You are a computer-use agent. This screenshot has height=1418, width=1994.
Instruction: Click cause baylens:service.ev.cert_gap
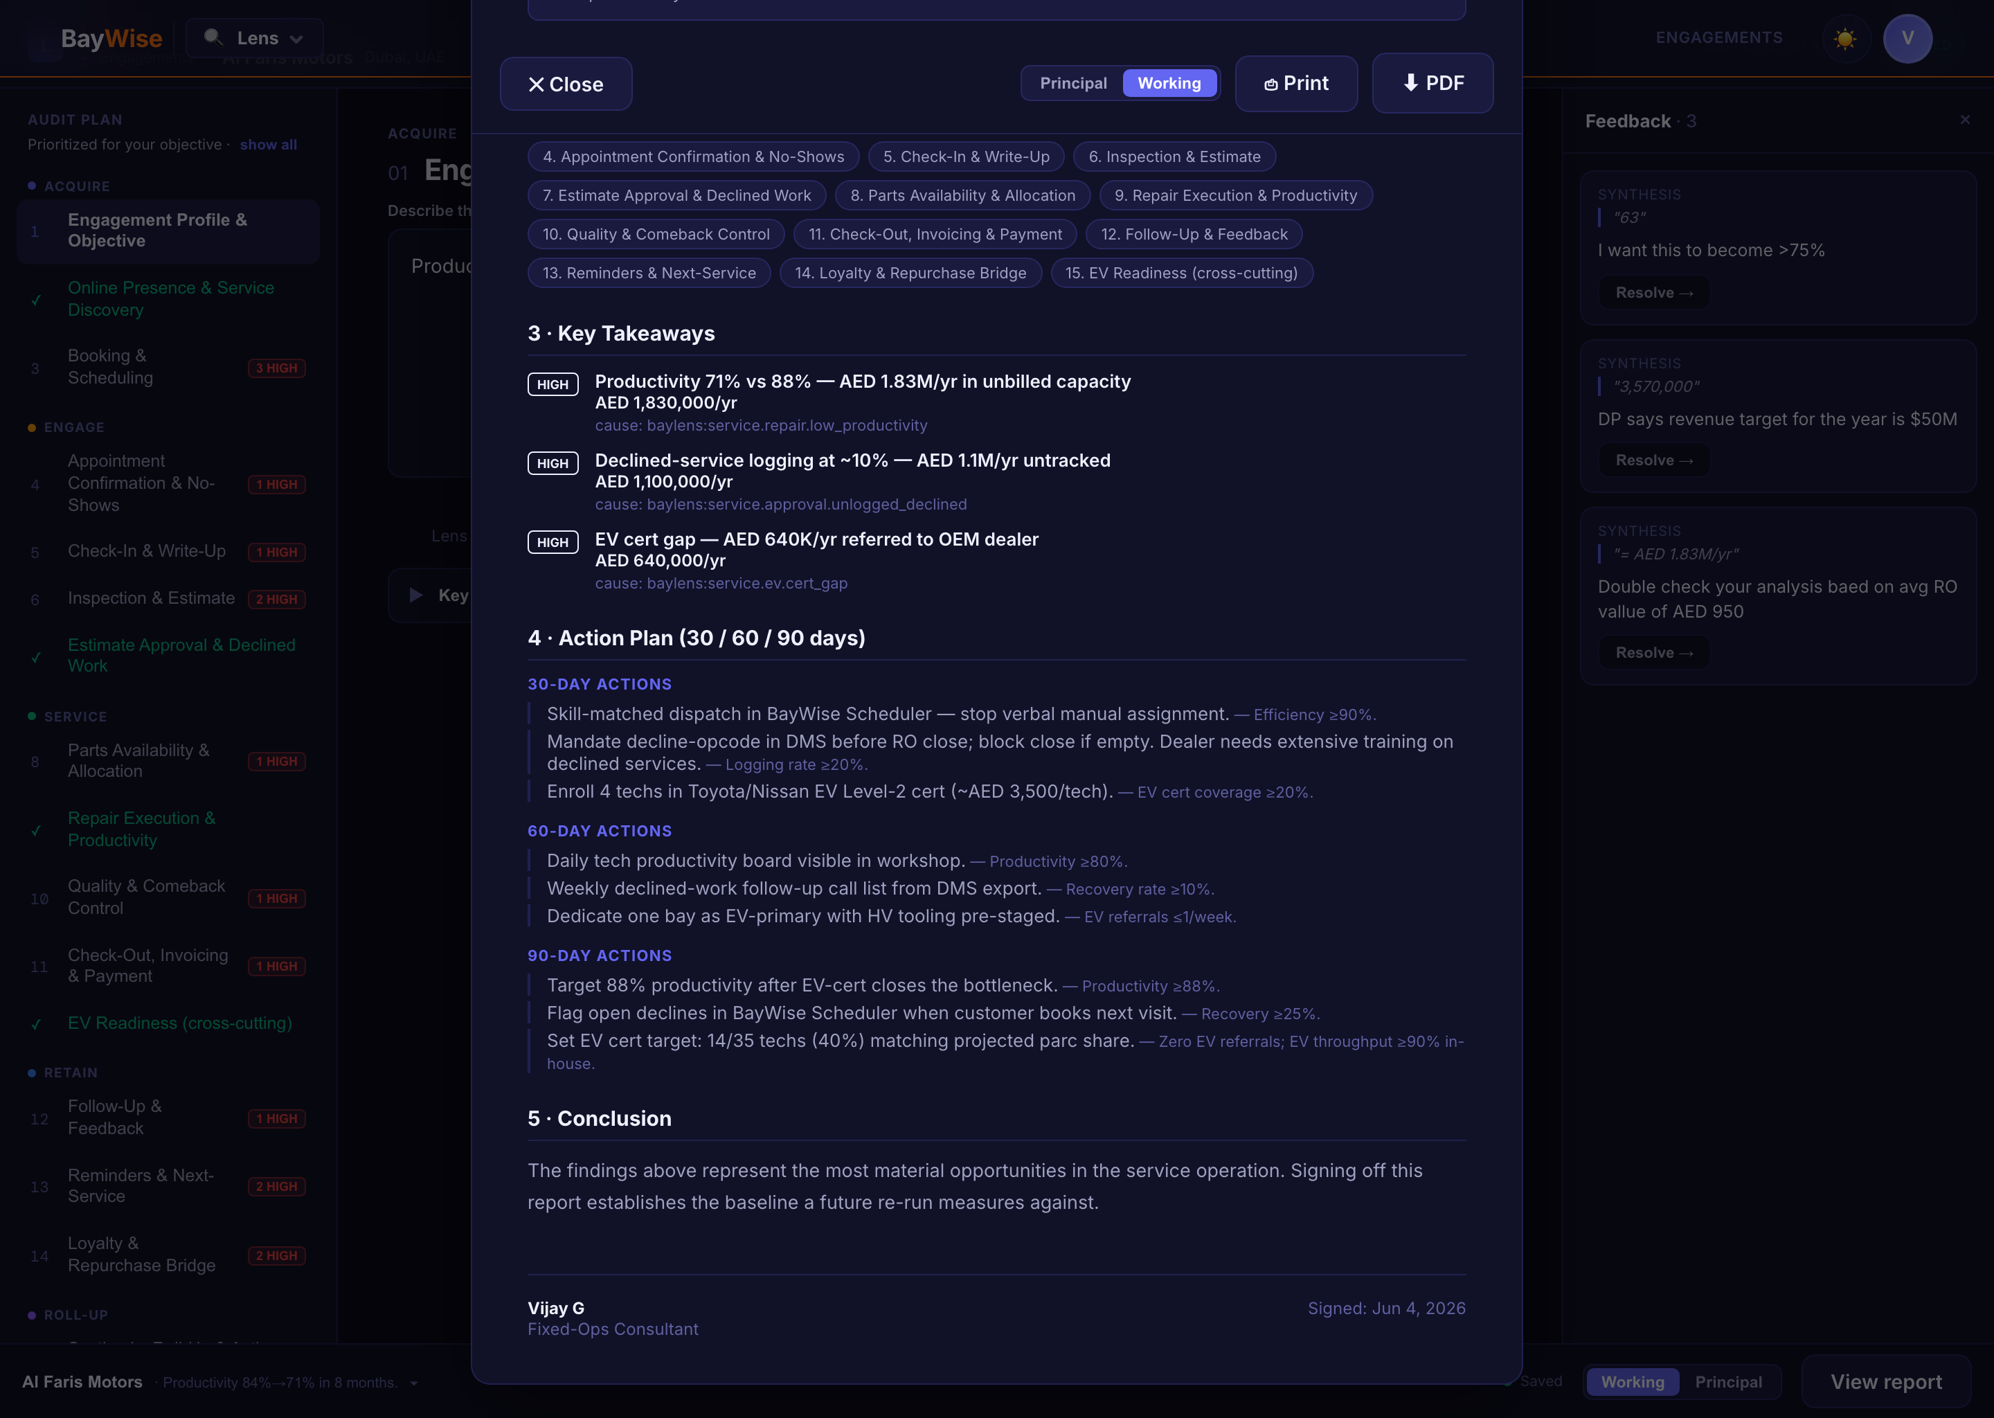tap(721, 583)
